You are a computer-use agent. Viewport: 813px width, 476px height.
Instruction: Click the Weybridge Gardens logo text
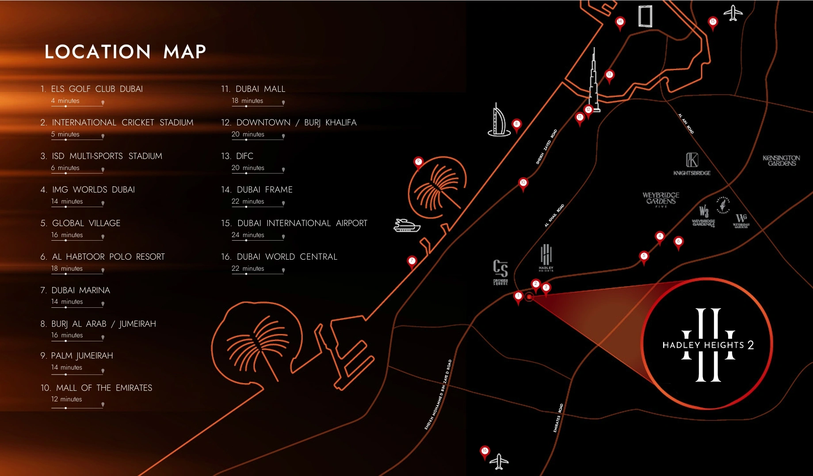pyautogui.click(x=660, y=199)
